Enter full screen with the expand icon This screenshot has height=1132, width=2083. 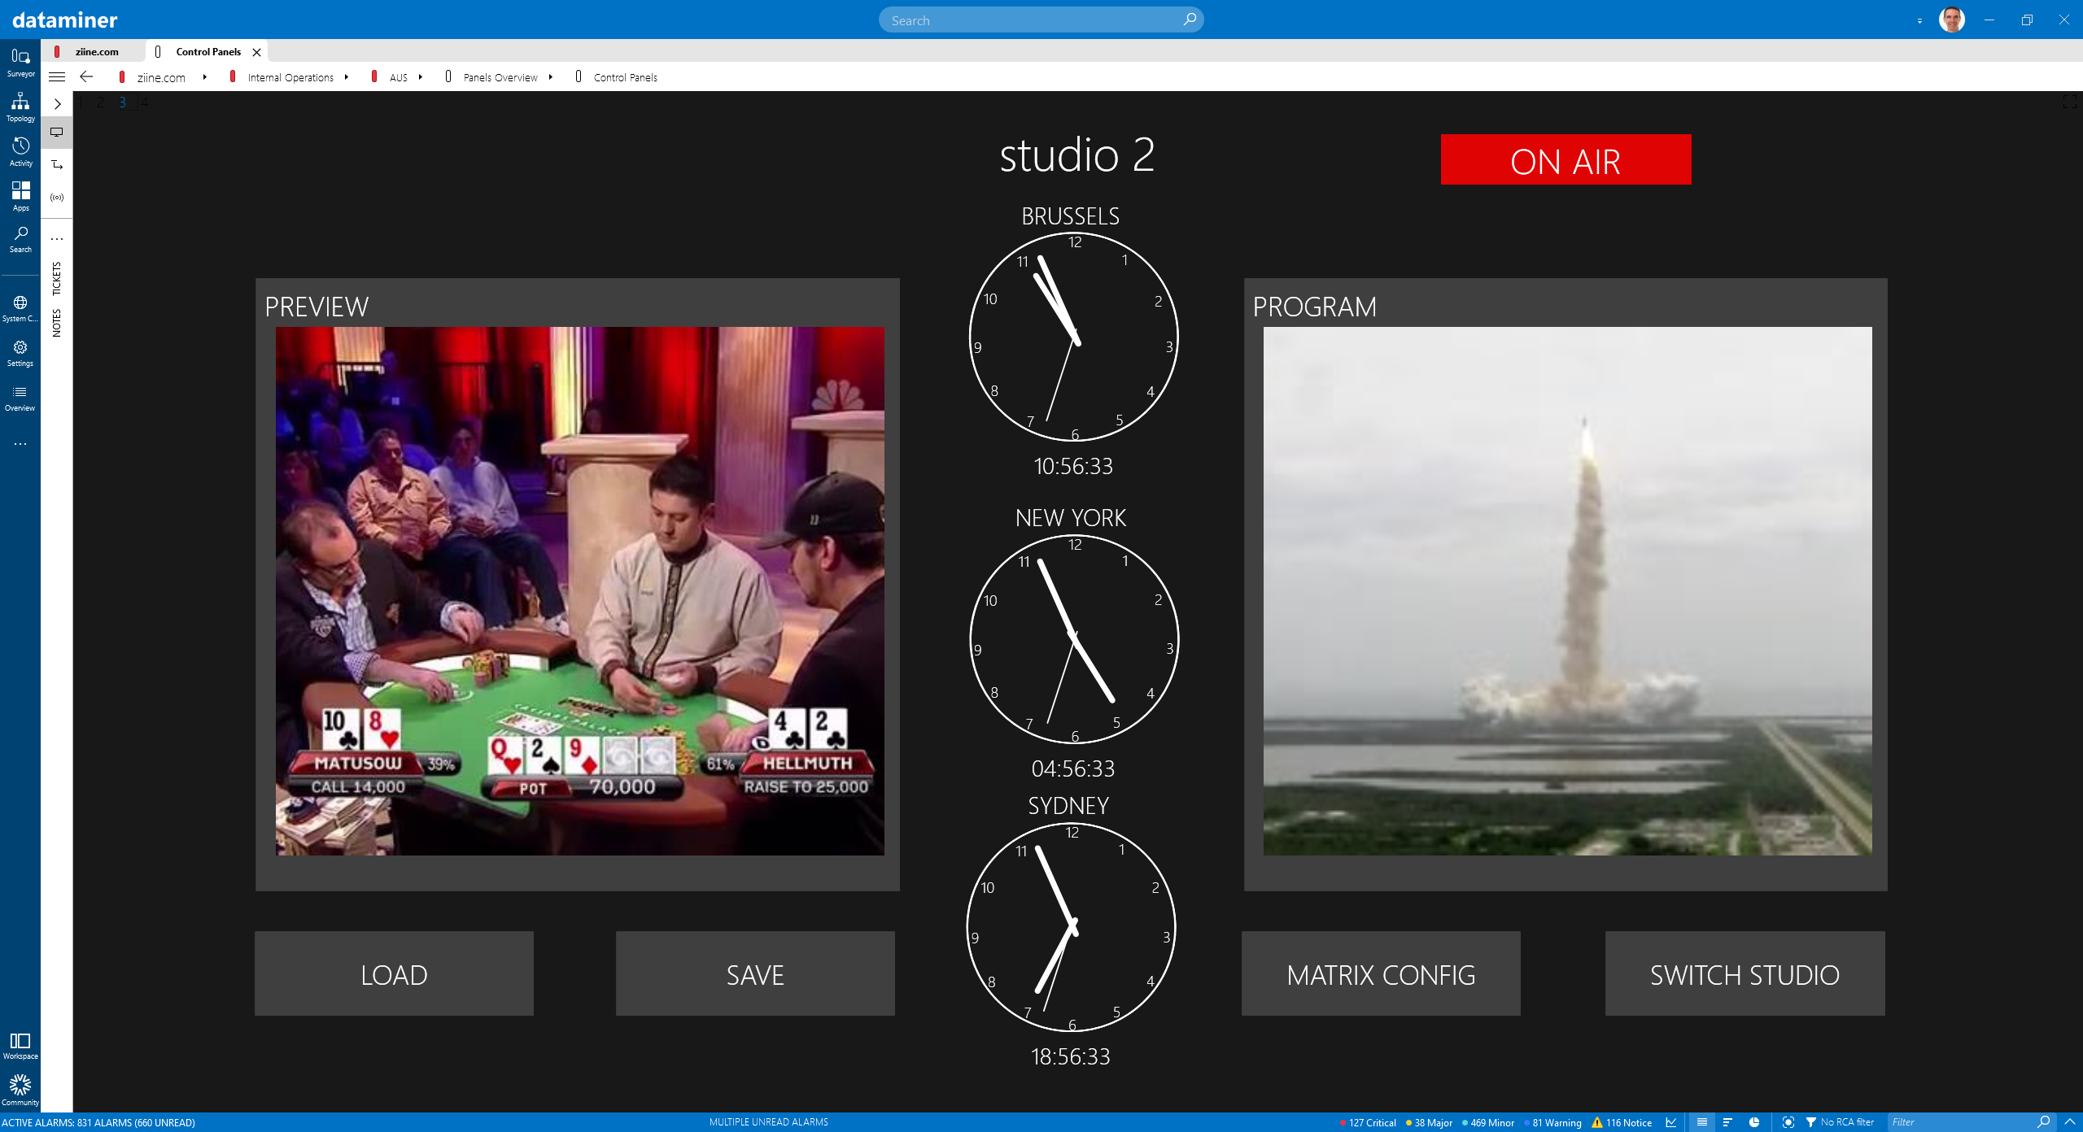tap(2070, 102)
